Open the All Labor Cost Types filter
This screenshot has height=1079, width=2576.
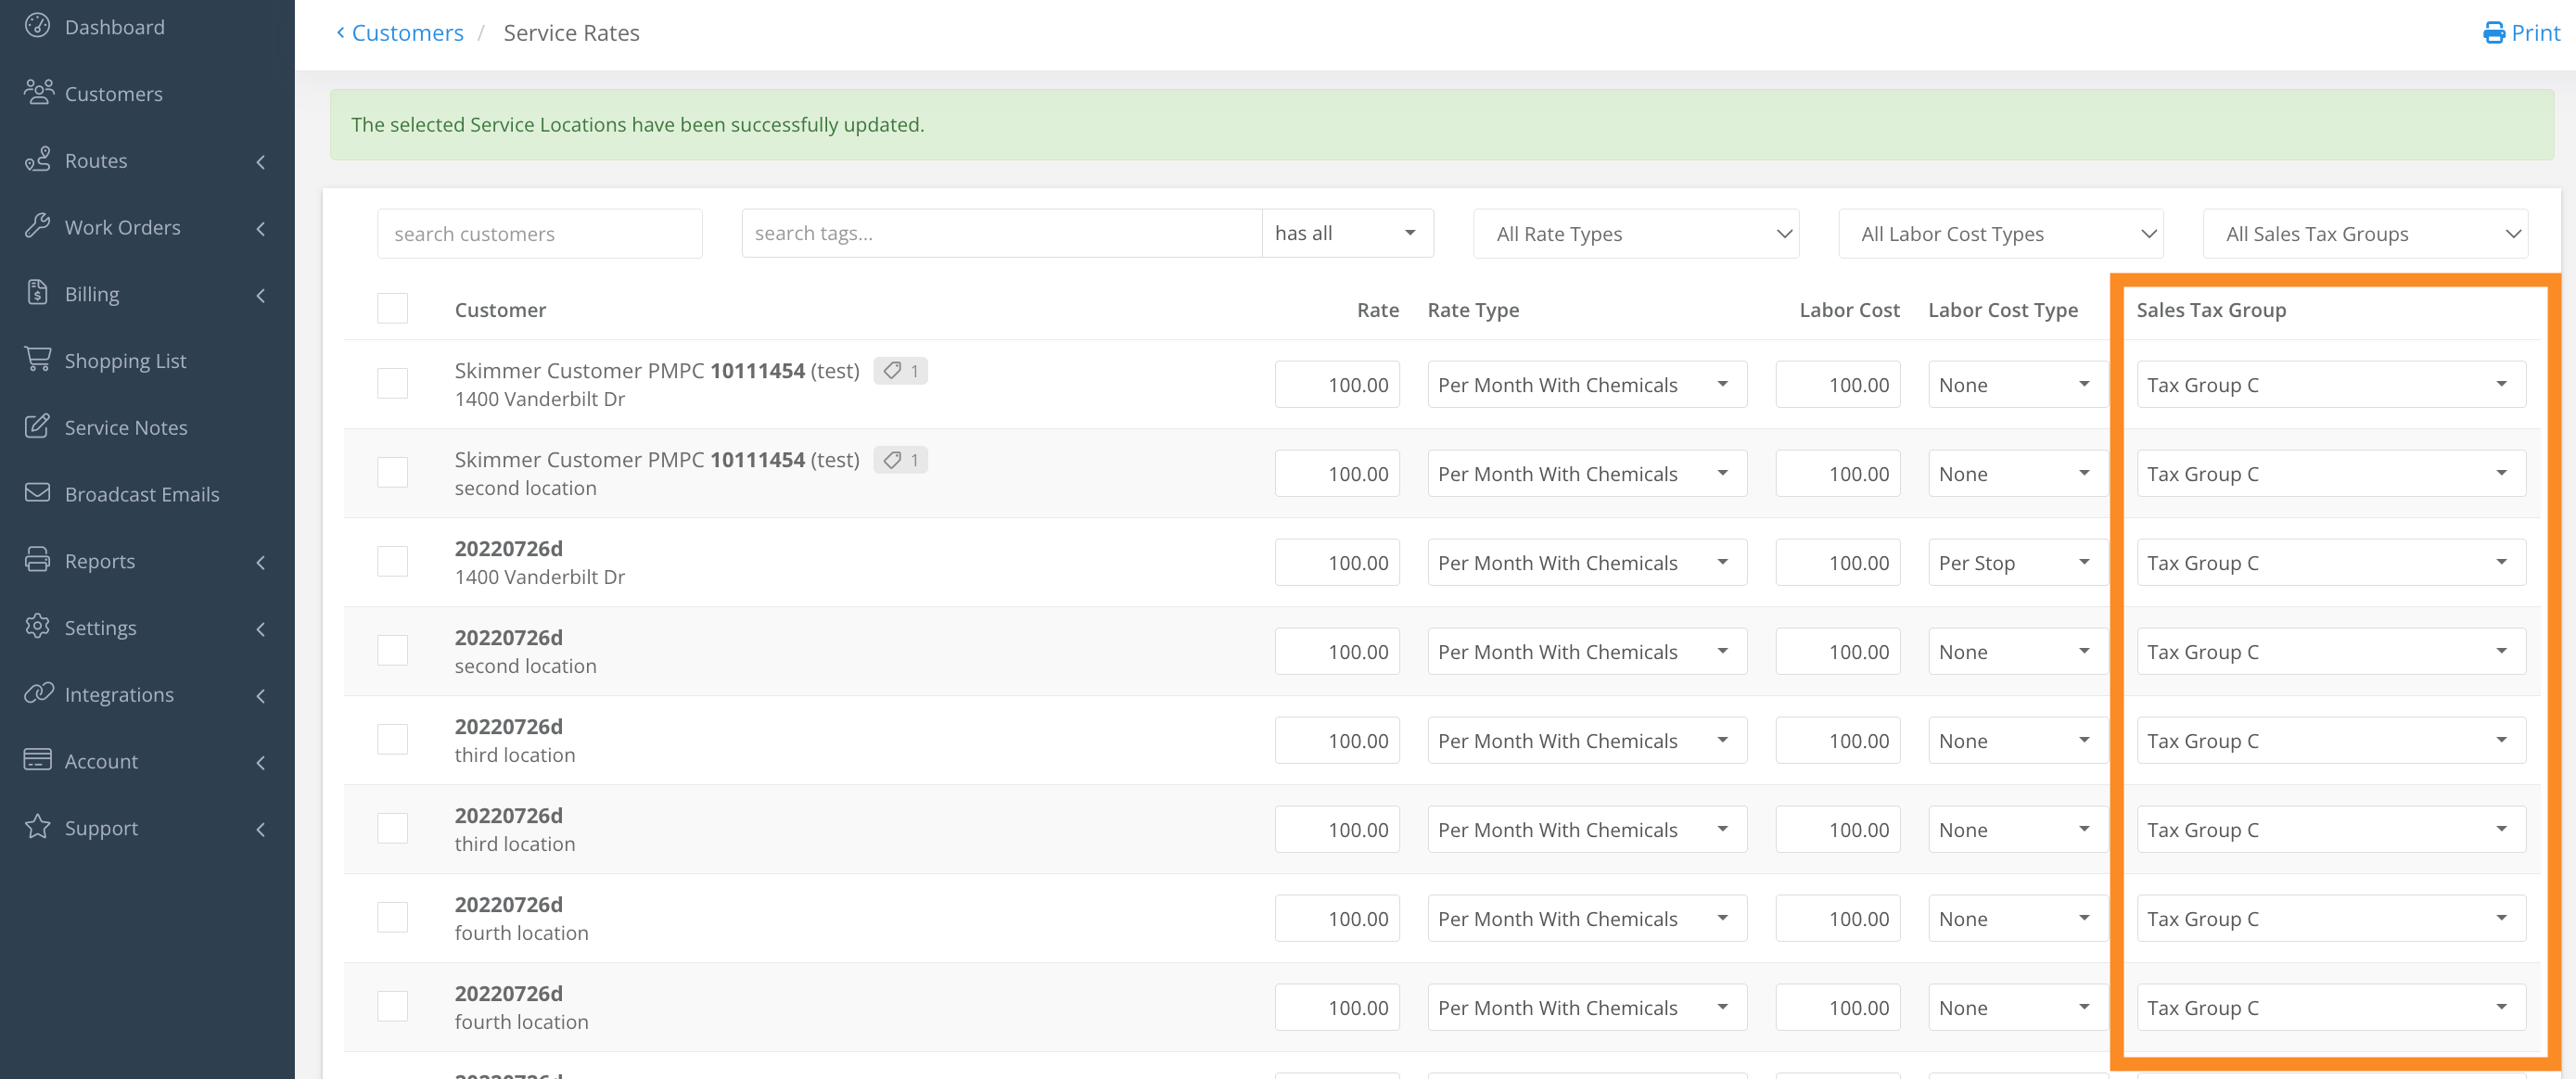[2001, 233]
